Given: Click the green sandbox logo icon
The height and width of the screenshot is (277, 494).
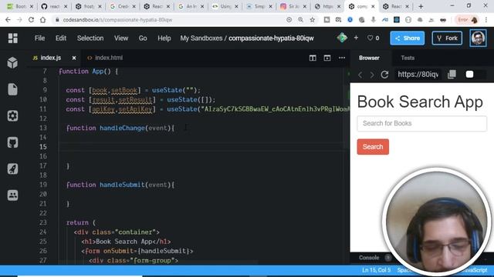Looking at the screenshot, I should click(342, 38).
